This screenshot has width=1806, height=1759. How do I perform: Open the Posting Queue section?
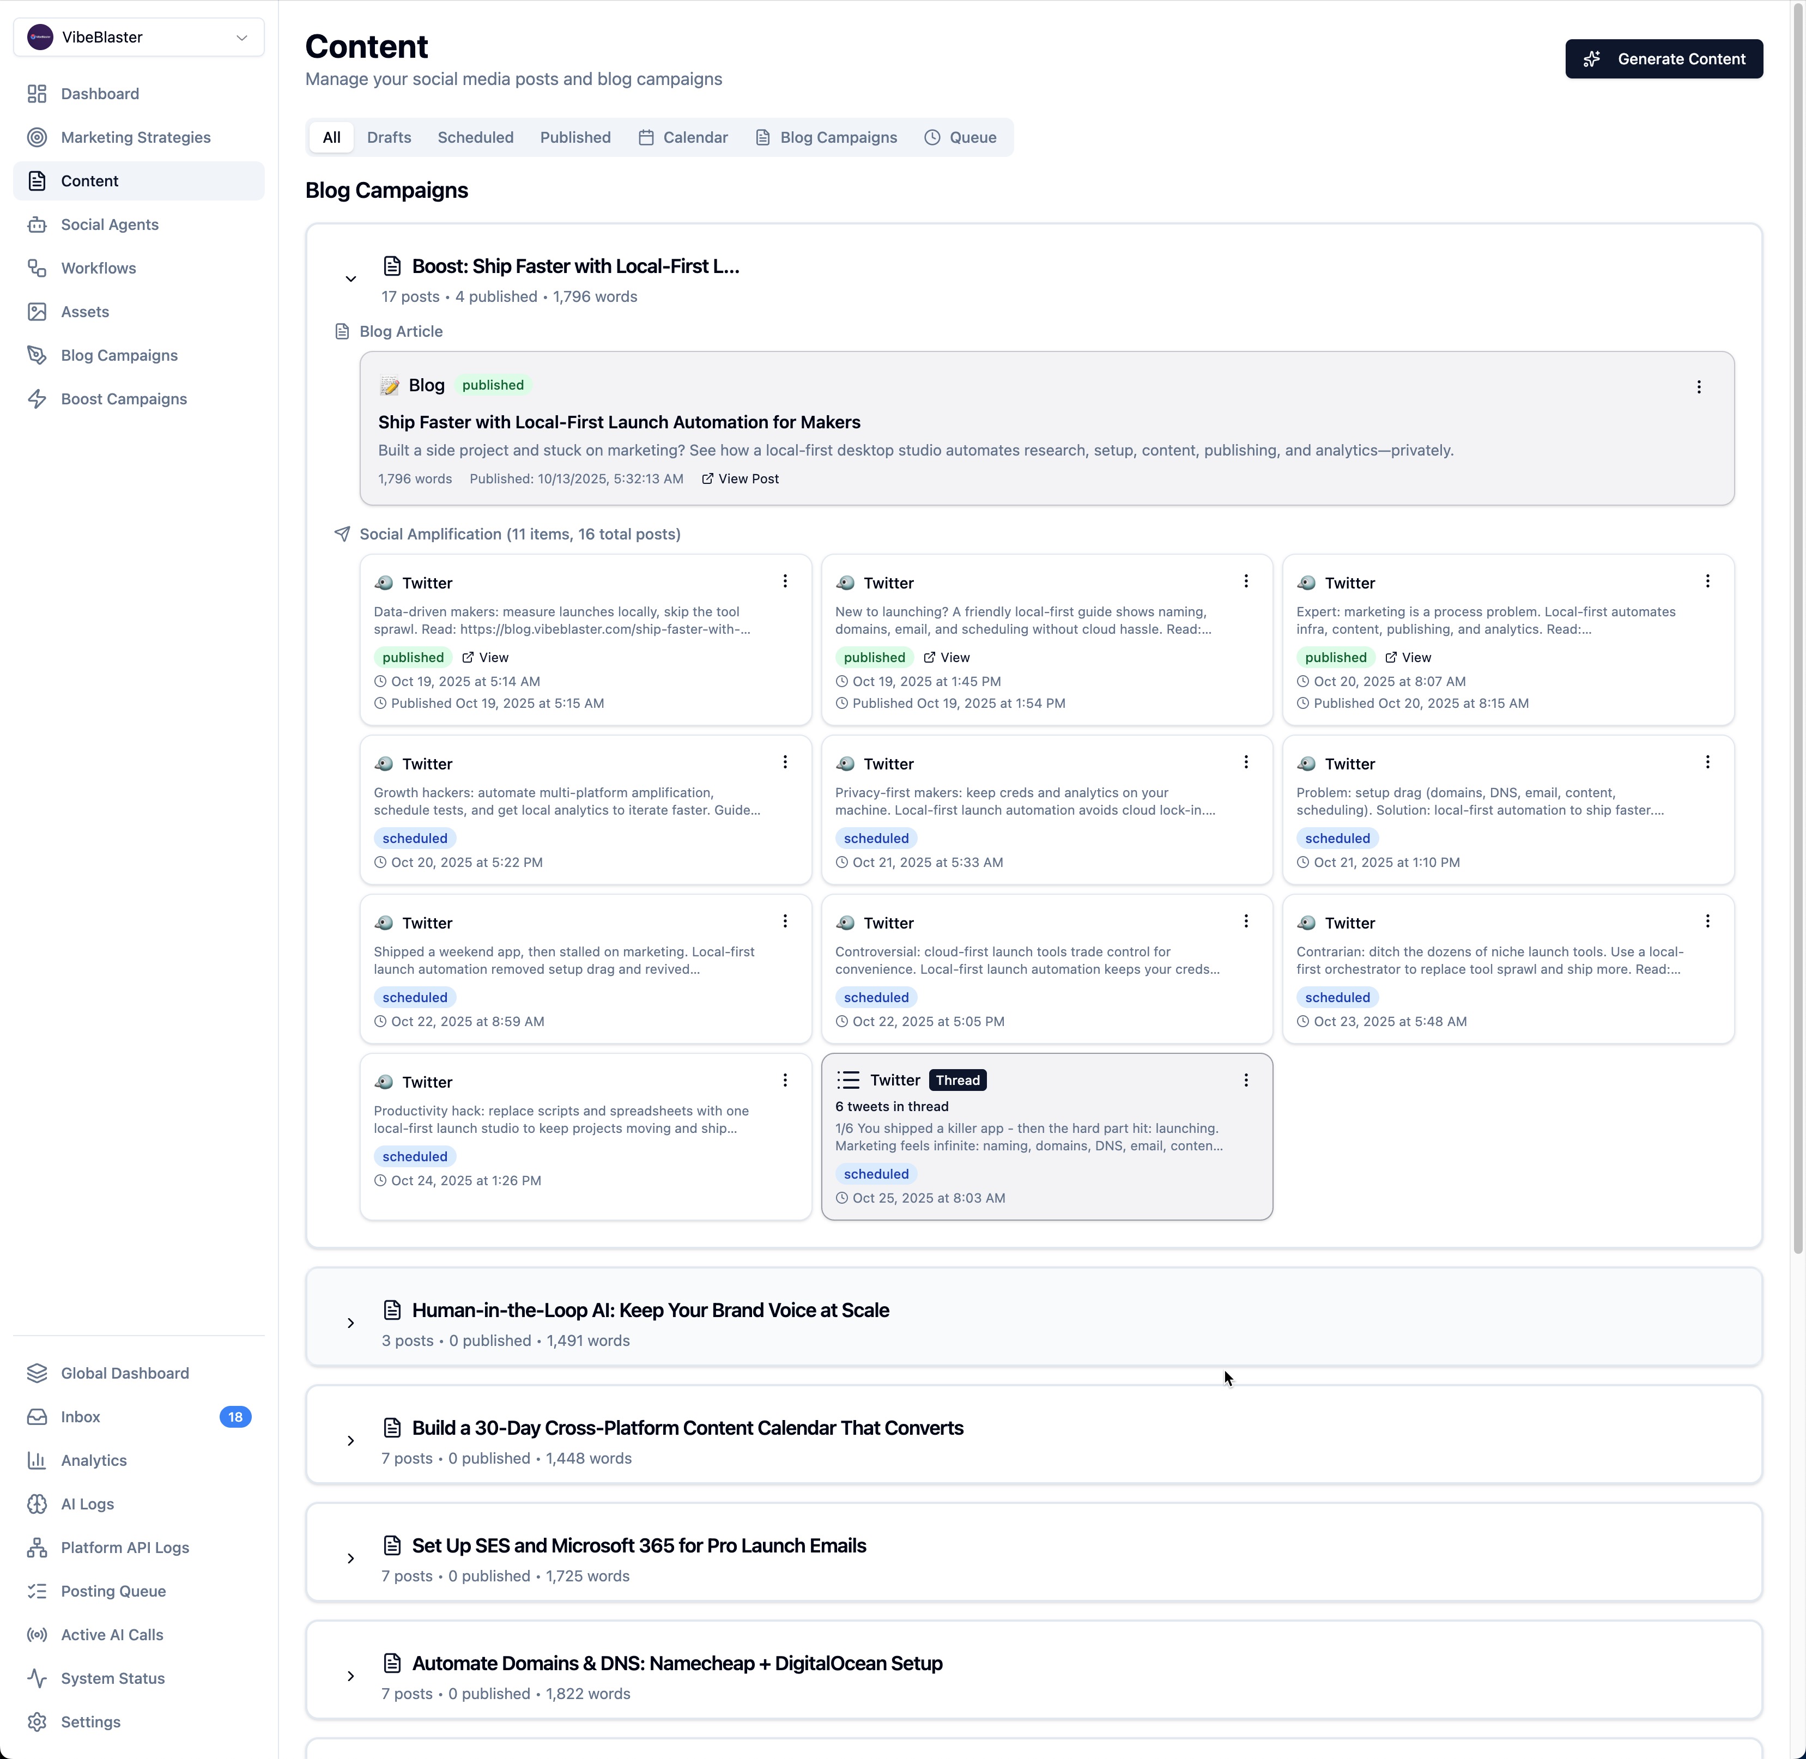(113, 1591)
